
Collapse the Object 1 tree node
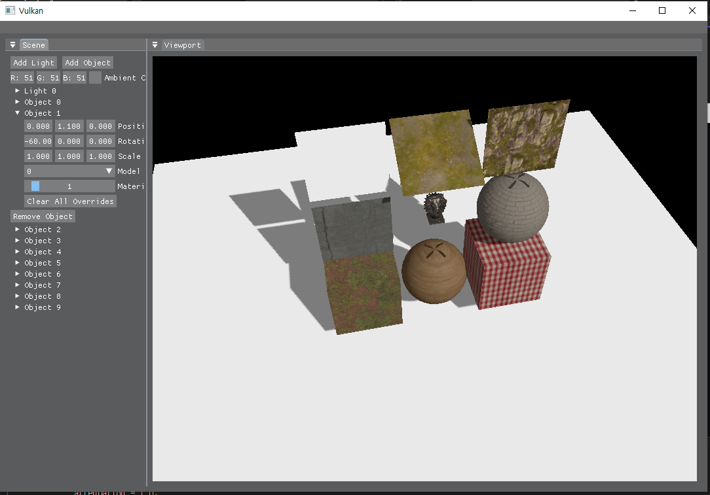[18, 113]
